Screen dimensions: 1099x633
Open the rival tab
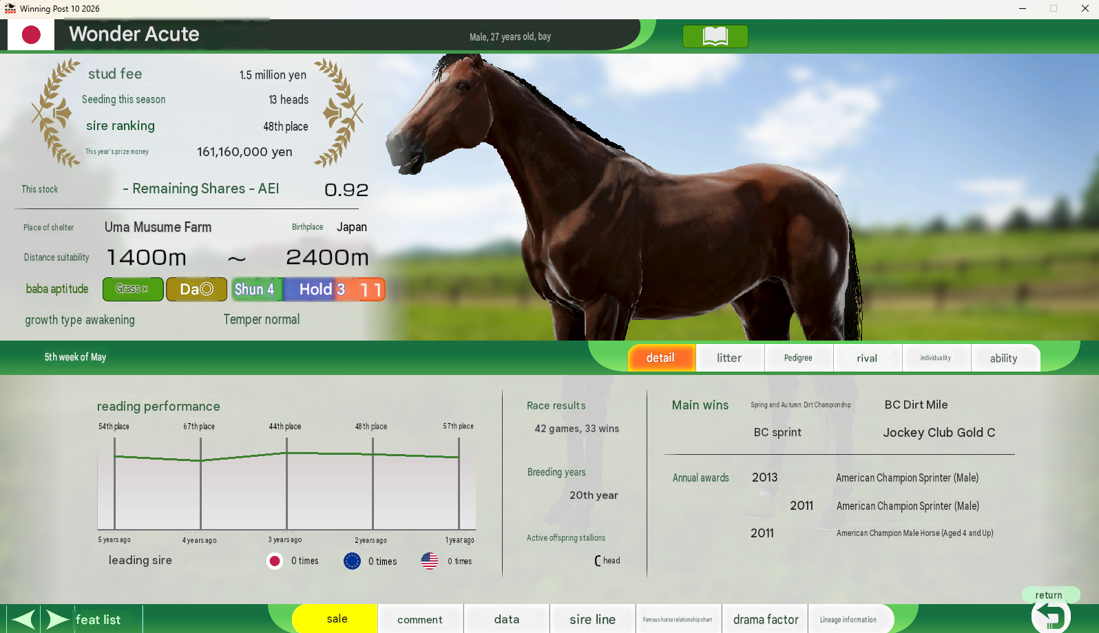(x=867, y=358)
